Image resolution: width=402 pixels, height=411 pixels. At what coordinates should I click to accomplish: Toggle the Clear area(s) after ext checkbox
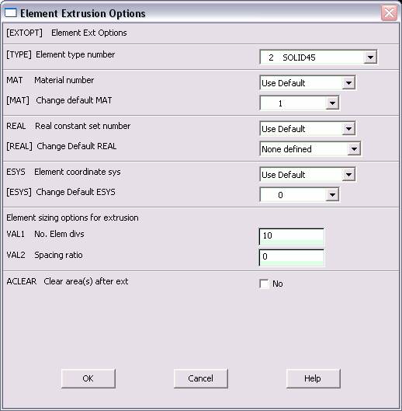point(264,284)
